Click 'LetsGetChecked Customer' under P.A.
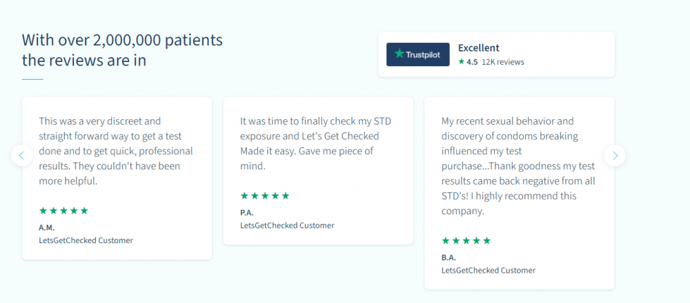 click(x=287, y=225)
